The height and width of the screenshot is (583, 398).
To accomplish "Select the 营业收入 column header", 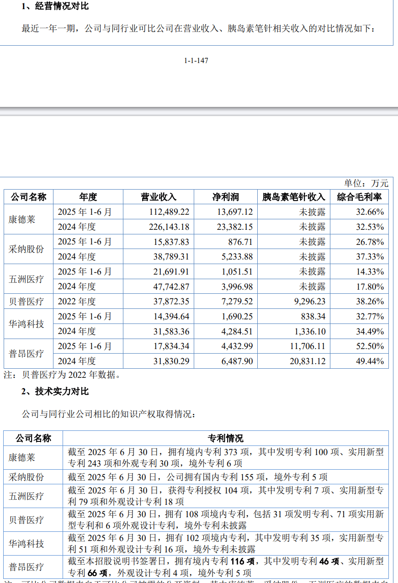I will pyautogui.click(x=158, y=197).
